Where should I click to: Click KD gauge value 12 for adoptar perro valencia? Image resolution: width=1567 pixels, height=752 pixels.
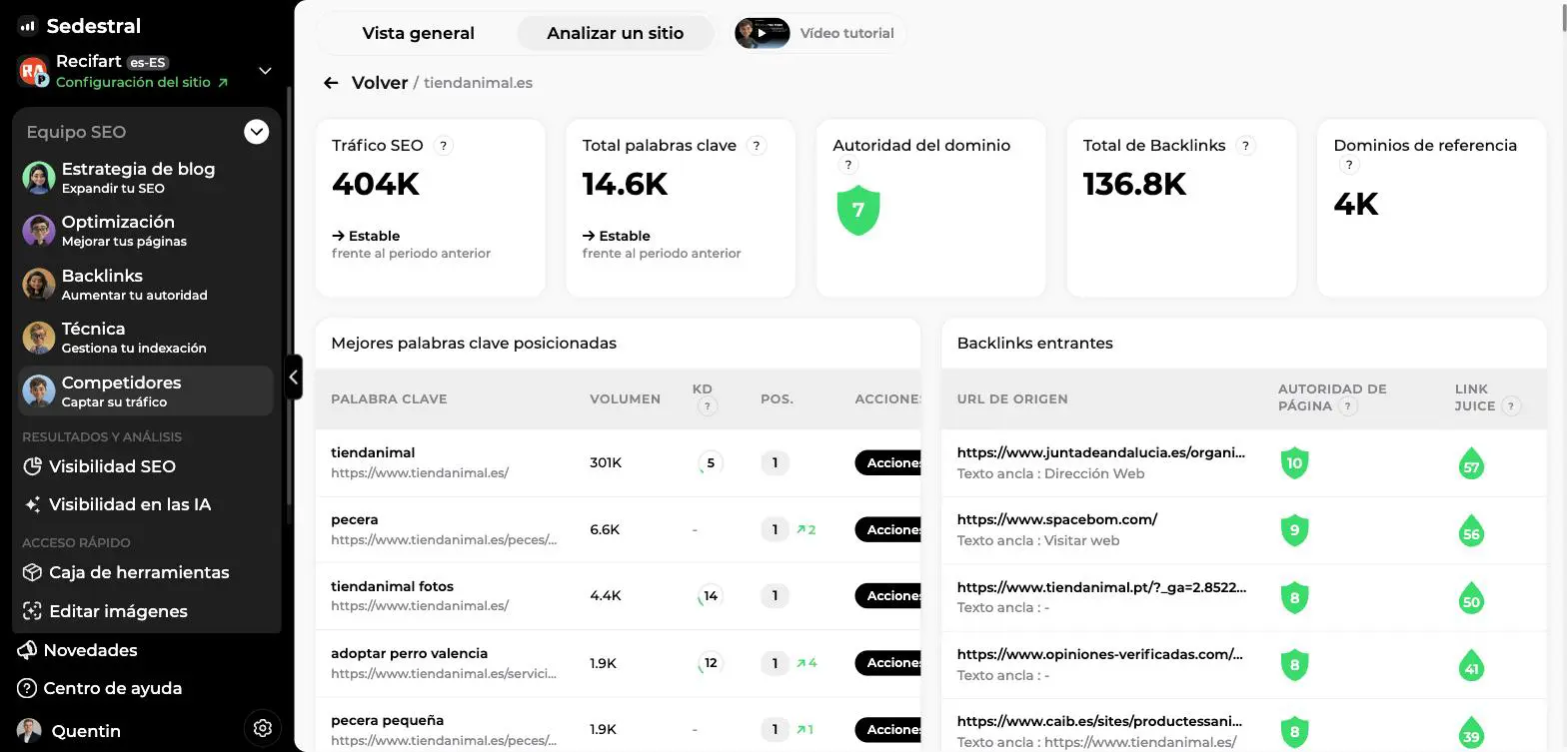[x=711, y=663]
